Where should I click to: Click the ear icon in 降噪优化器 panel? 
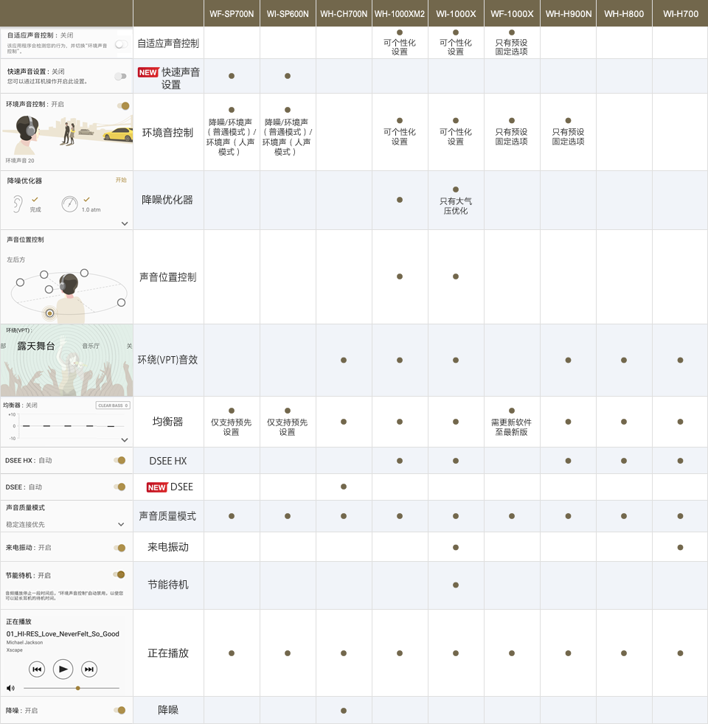pos(18,203)
